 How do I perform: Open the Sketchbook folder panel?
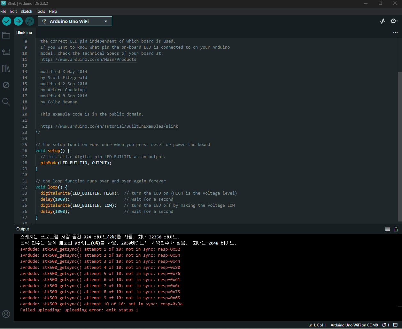click(x=6, y=35)
